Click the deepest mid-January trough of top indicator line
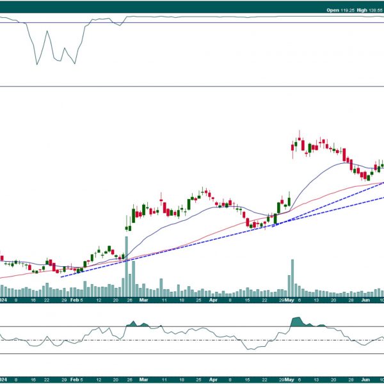 pyautogui.click(x=37, y=65)
